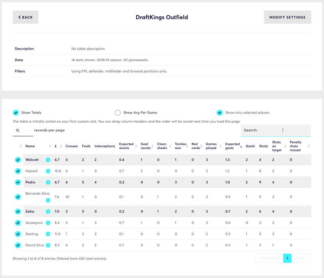
Task: Open MODIFY SETTINGS
Action: point(288,17)
